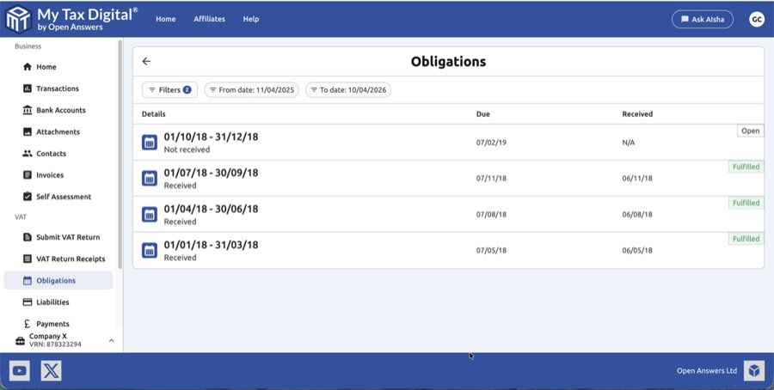Open Attachments in the sidebar
774x390 pixels.
[58, 132]
